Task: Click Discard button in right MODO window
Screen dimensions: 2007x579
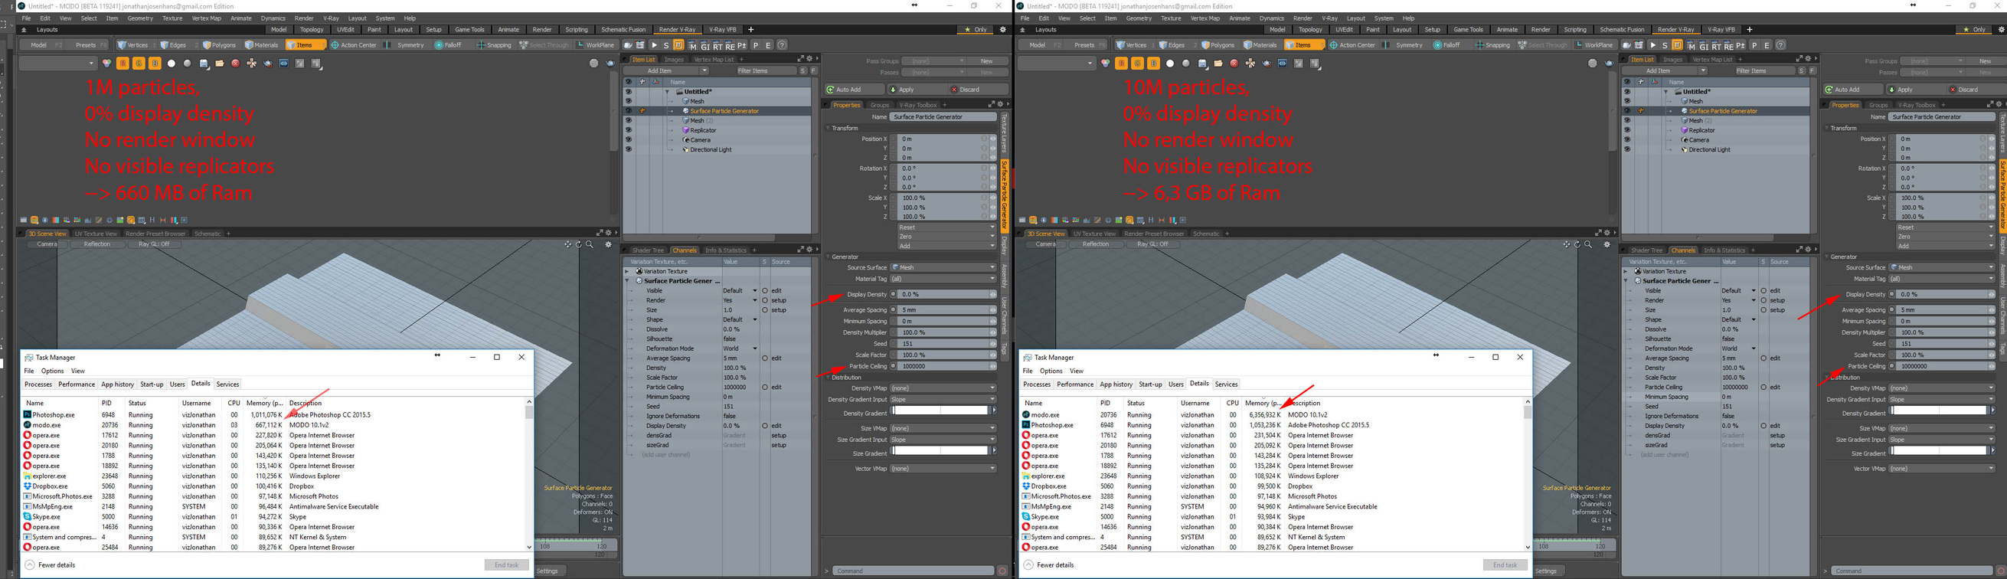Action: point(1976,90)
